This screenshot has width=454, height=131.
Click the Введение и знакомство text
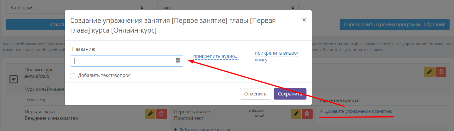point(51,118)
